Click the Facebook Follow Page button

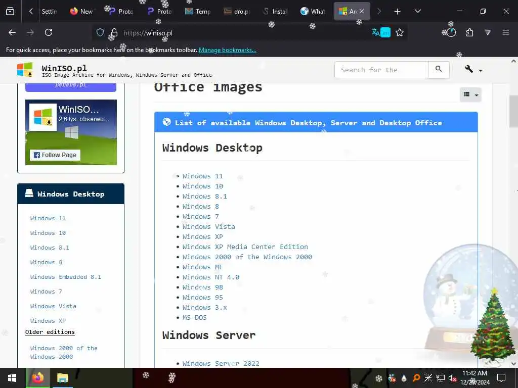tap(55, 155)
